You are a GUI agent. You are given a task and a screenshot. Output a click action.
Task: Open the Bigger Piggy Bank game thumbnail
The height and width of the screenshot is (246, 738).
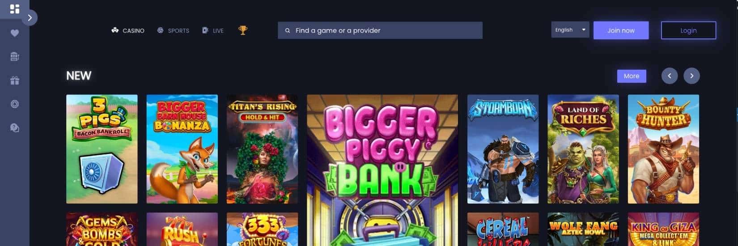point(382,170)
